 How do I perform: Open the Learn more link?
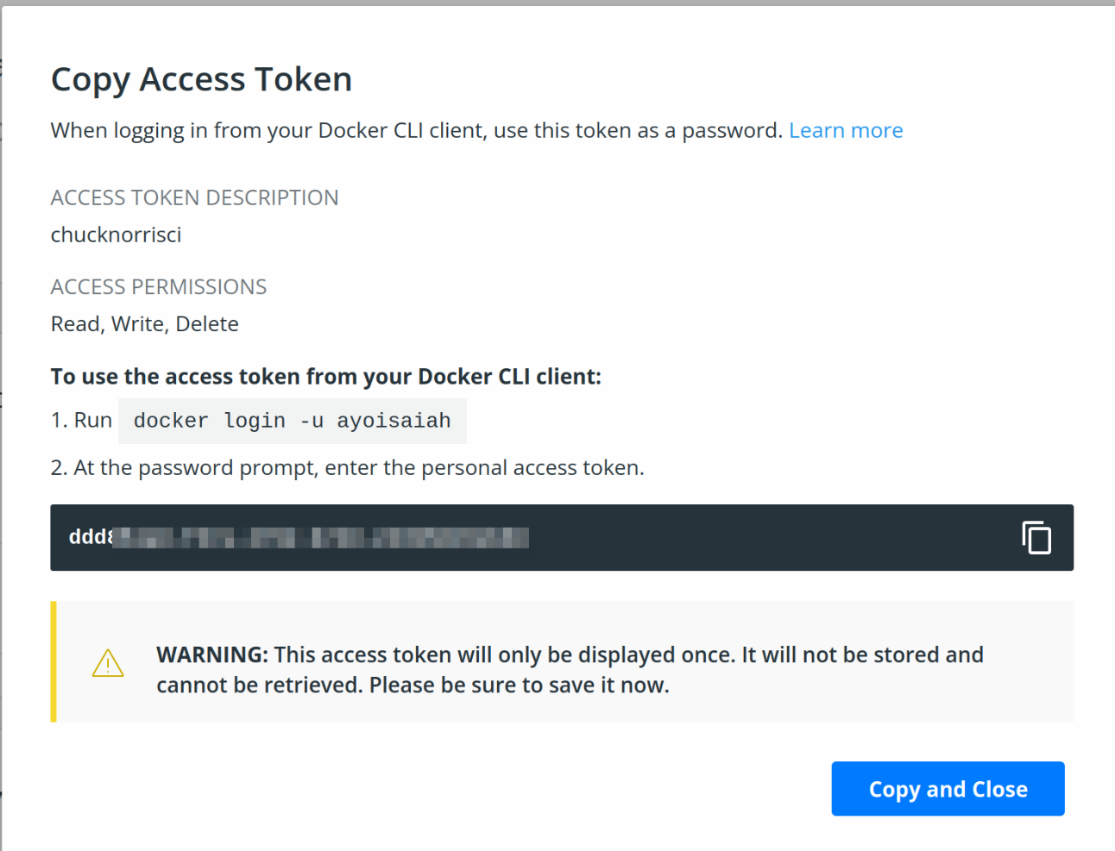click(845, 129)
